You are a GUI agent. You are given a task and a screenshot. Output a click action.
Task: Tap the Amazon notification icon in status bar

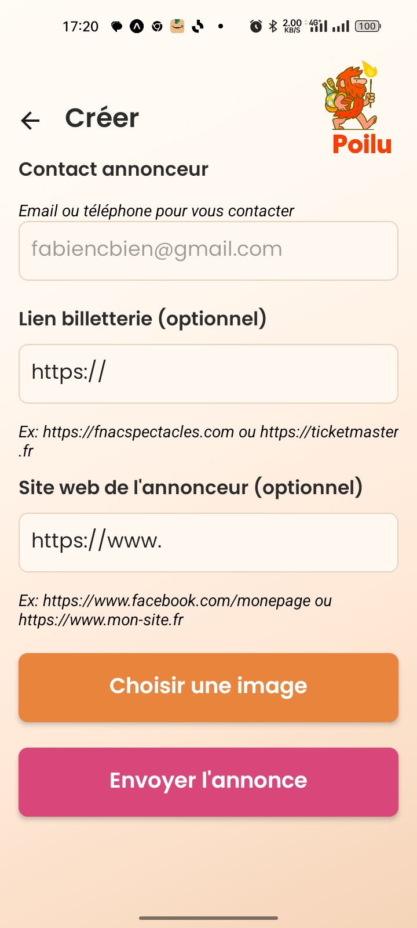click(177, 26)
